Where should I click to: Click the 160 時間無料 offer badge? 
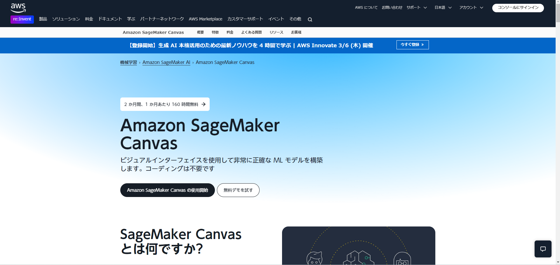[165, 104]
